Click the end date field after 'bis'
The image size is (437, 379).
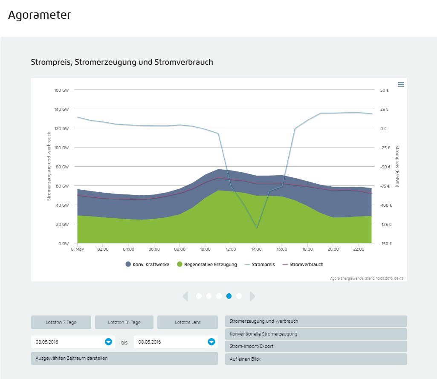(176, 341)
